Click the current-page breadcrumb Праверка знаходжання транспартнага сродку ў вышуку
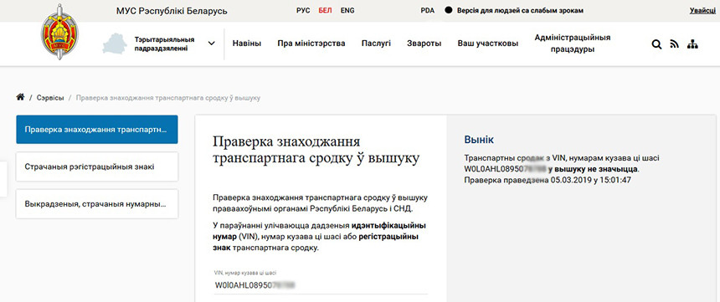720x302 pixels. tap(168, 98)
